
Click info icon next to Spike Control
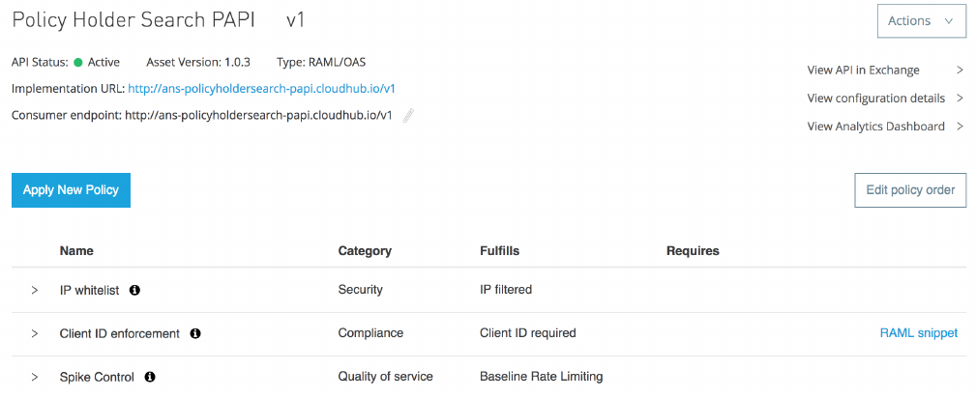coord(150,377)
